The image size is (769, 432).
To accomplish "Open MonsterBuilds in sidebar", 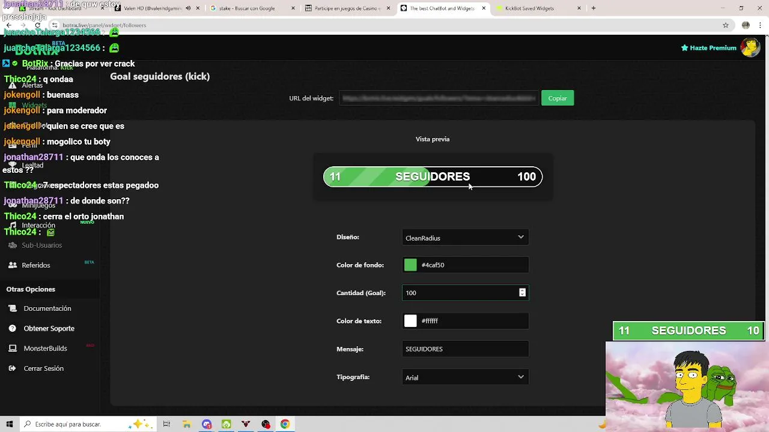I will [x=46, y=349].
